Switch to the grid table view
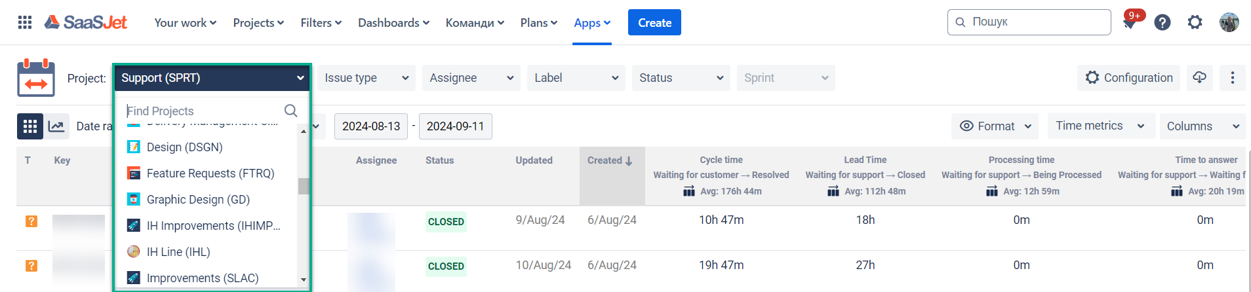The image size is (1251, 292). 30,126
